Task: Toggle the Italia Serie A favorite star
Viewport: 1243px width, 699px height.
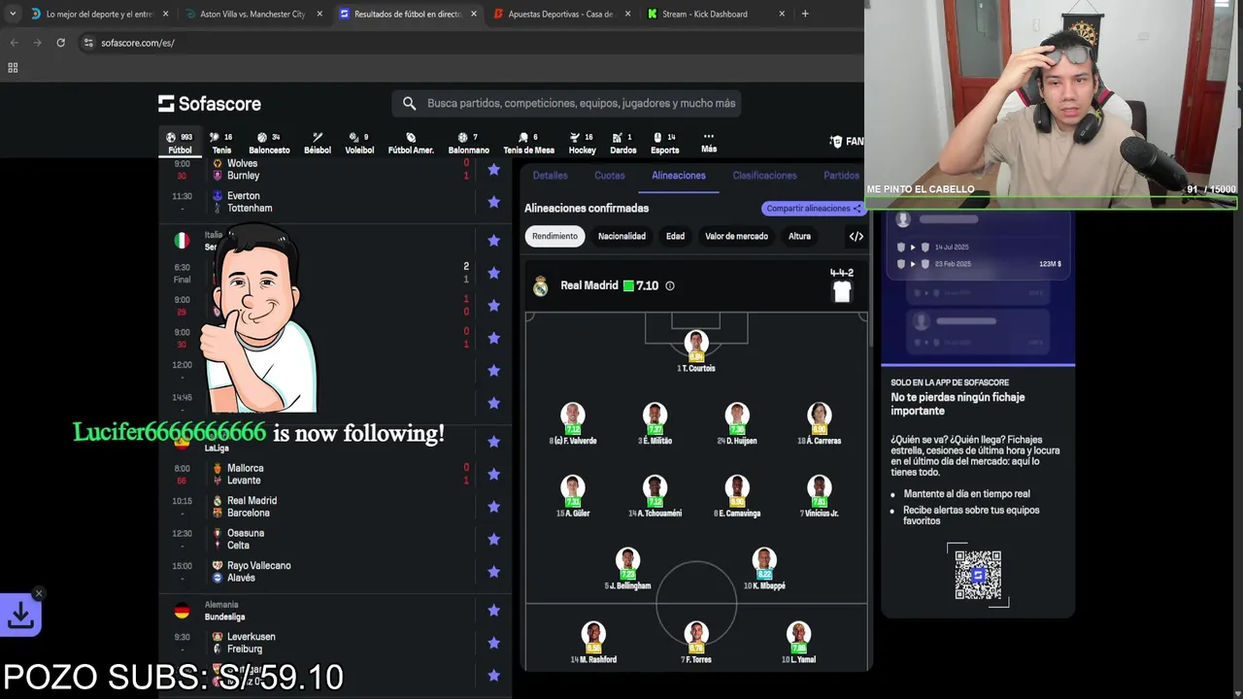Action: tap(493, 241)
